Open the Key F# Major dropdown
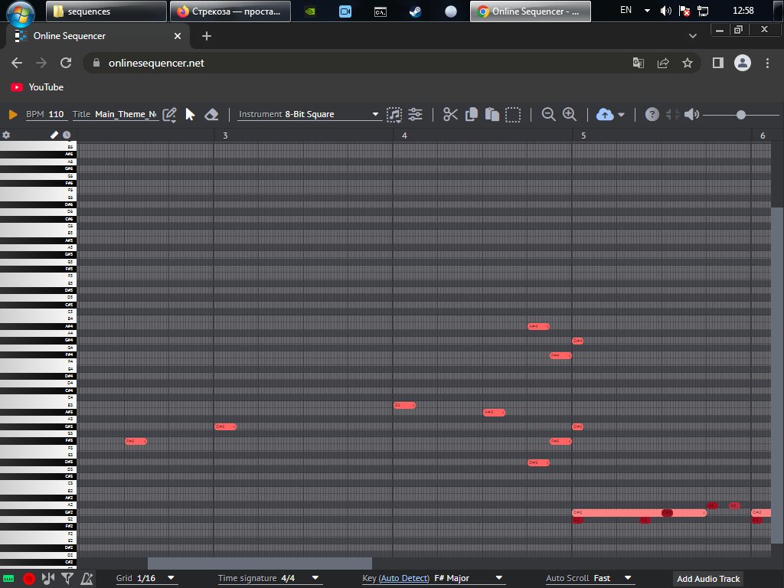This screenshot has height=588, width=784. click(x=433, y=579)
